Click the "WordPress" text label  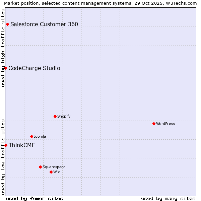tap(165, 124)
